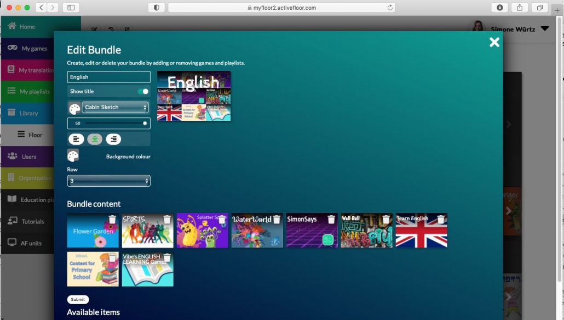
Task: Pick a Background colour swatch
Action: click(73, 156)
